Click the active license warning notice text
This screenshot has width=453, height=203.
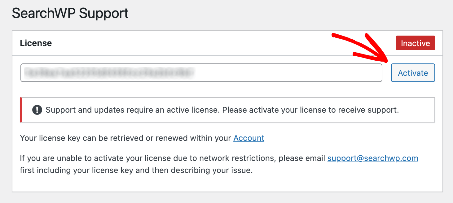point(222,110)
